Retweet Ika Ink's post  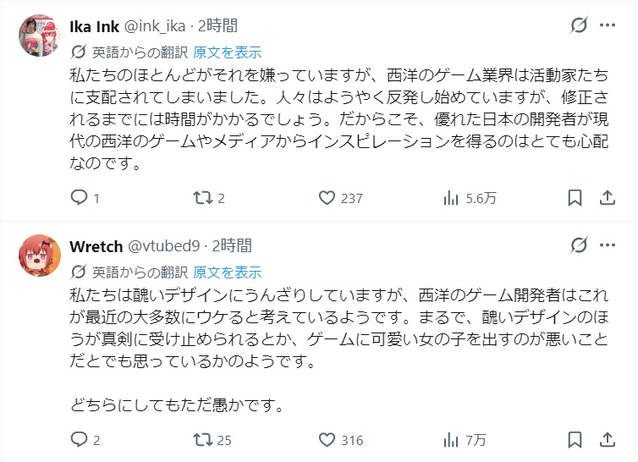point(202,198)
